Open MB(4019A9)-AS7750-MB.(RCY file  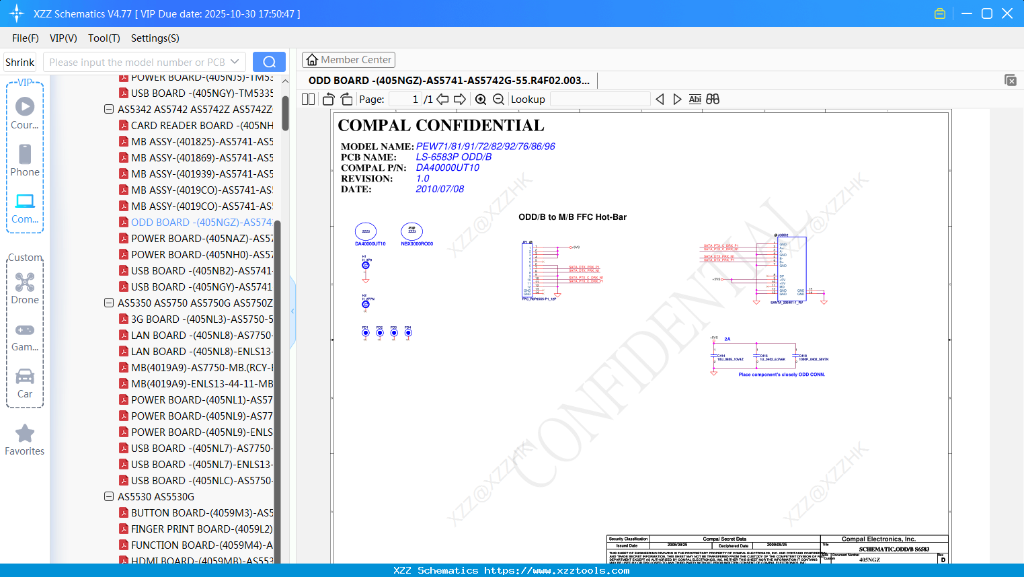pos(196,367)
